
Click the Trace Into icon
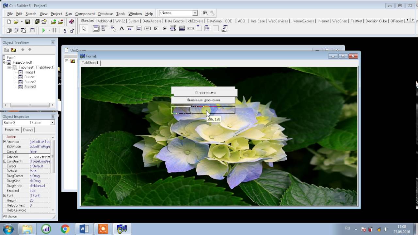point(64,30)
